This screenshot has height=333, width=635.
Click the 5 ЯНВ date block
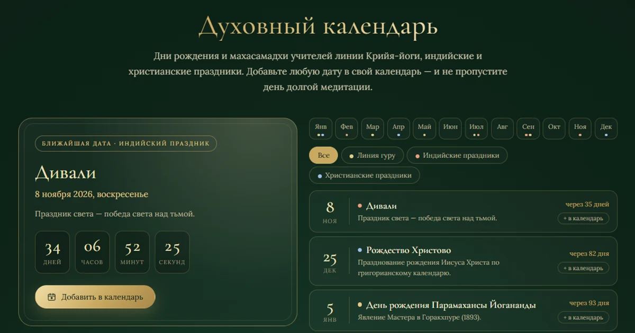click(330, 312)
